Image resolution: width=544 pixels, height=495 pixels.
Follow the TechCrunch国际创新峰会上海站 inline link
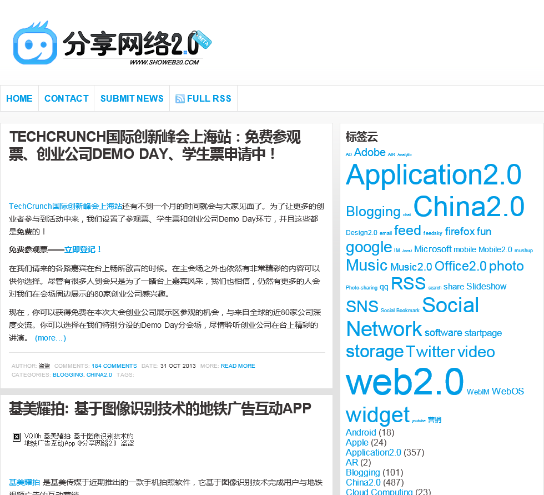[x=66, y=206]
